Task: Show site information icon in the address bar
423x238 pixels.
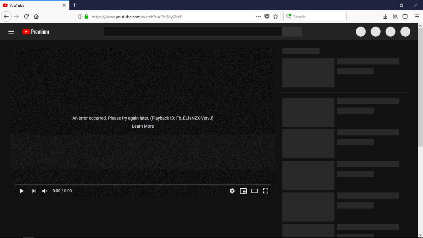Action: point(80,17)
